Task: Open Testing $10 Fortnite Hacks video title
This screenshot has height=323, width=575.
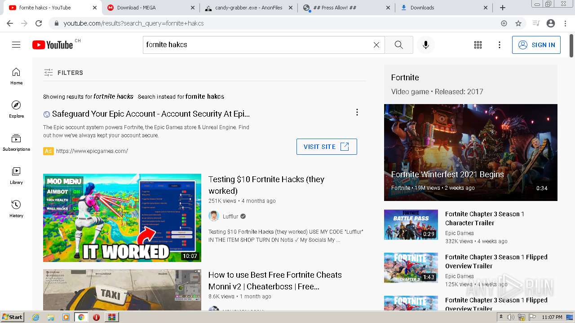Action: click(x=266, y=185)
